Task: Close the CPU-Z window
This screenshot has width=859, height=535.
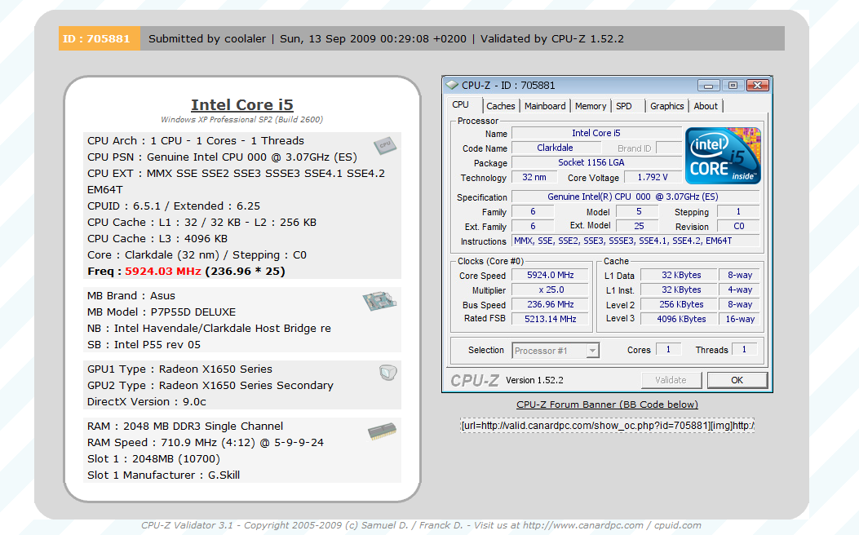Action: (757, 86)
